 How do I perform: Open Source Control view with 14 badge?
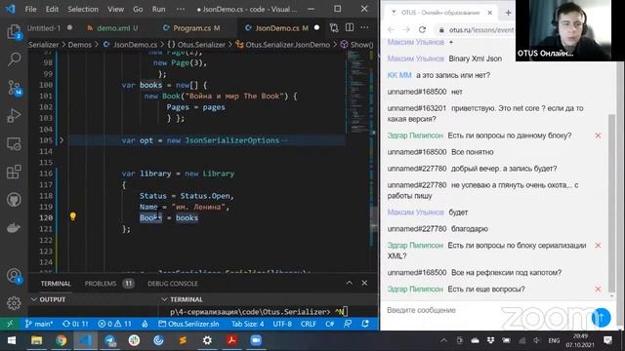pyautogui.click(x=14, y=88)
